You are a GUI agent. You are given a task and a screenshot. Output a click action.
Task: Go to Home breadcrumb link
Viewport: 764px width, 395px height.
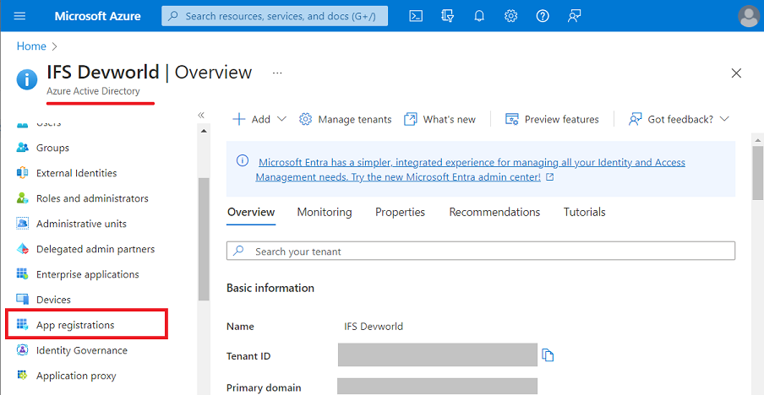tap(31, 46)
